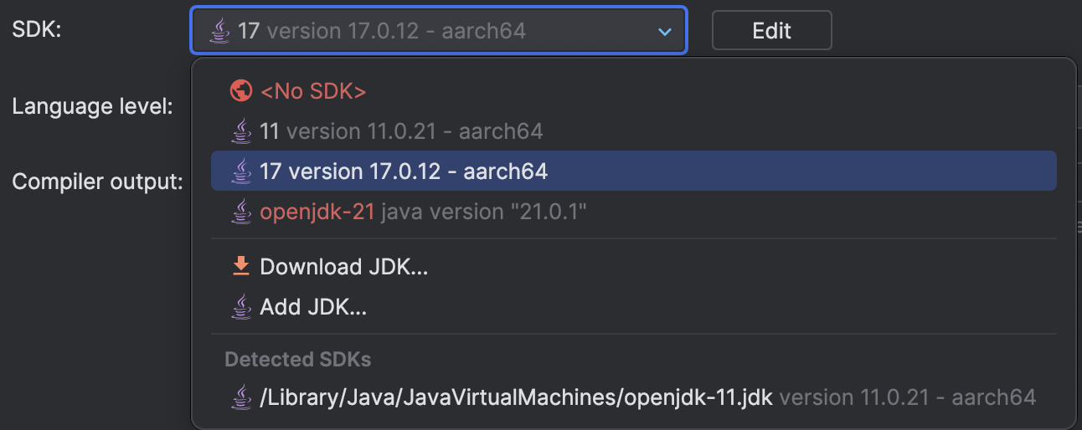Click the Java icon inside SDK combo box

[219, 31]
